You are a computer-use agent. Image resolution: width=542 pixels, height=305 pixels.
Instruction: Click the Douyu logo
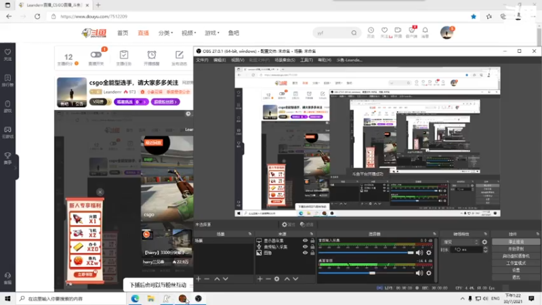coord(94,33)
